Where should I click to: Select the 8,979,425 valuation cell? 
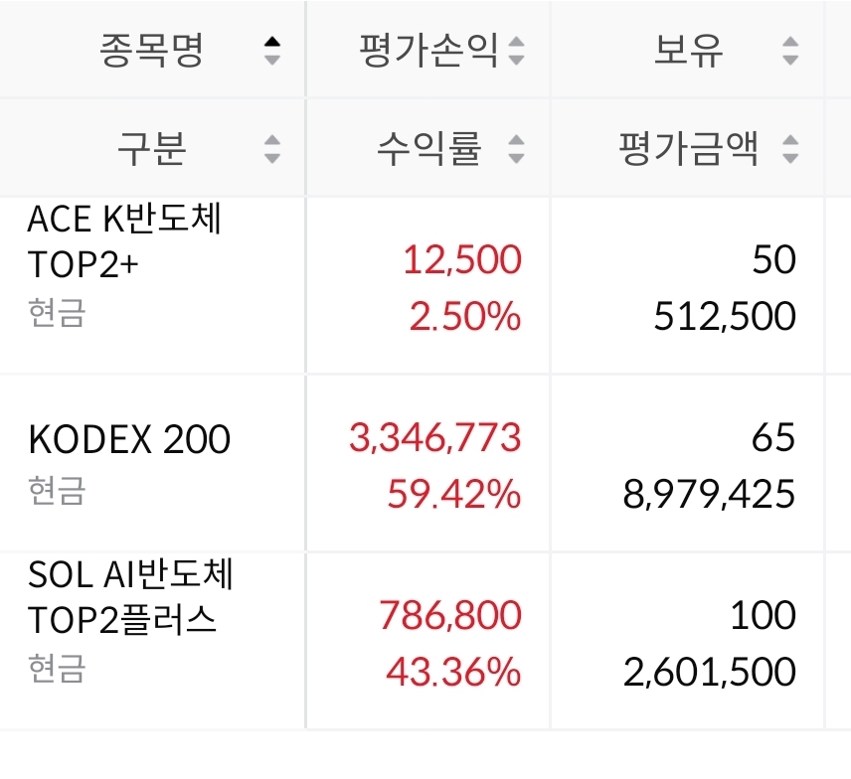[709, 494]
